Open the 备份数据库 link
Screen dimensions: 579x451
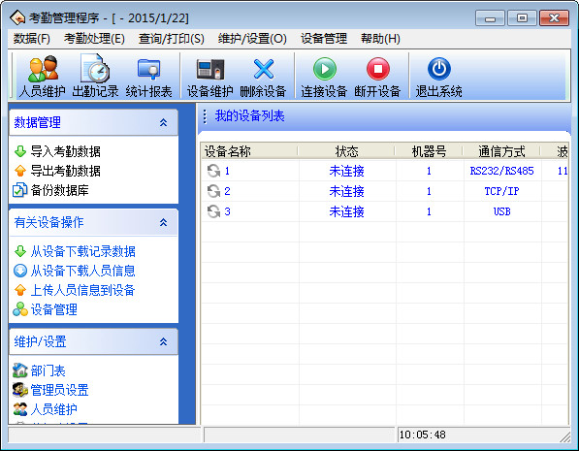[60, 190]
